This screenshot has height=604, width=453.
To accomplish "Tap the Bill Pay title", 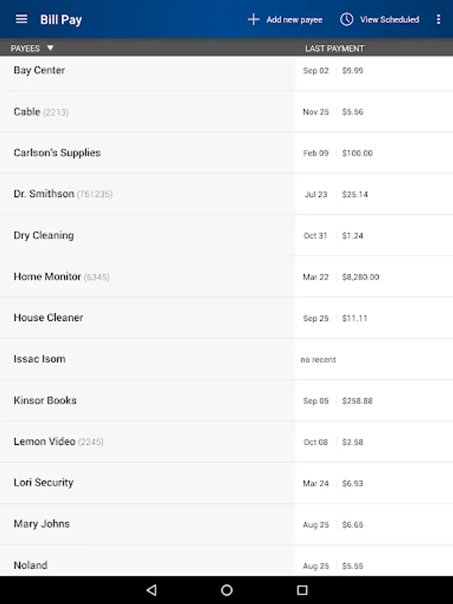I will [x=61, y=19].
